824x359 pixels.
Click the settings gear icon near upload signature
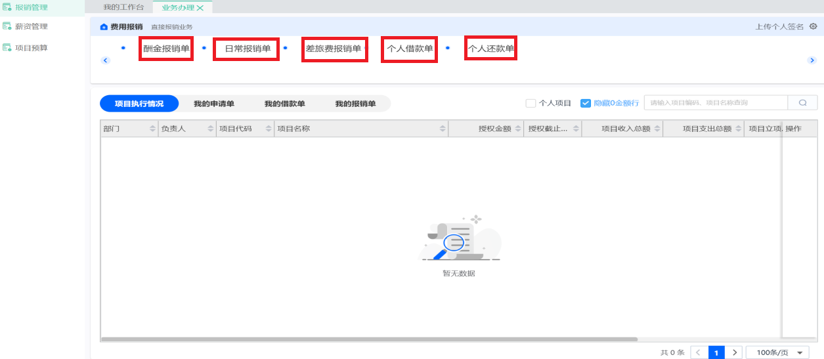[x=813, y=27]
